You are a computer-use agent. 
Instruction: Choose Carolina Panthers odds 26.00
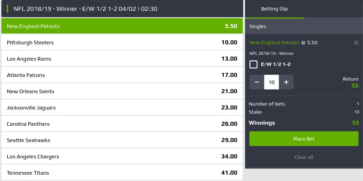pyautogui.click(x=122, y=124)
